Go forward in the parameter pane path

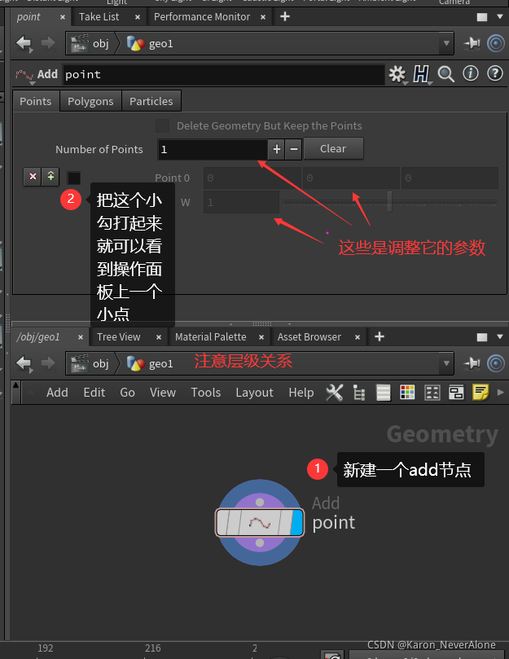click(x=48, y=43)
